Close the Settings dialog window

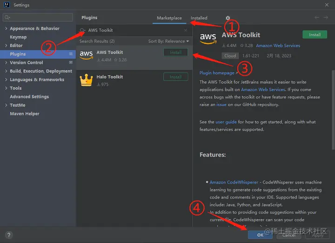click(327, 5)
